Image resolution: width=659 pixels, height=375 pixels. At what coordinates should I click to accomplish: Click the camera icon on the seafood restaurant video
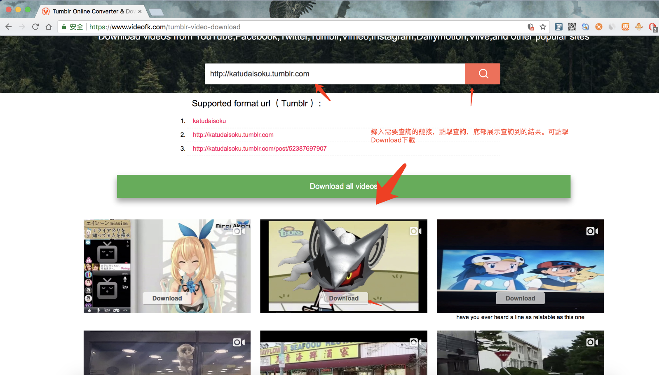point(415,342)
